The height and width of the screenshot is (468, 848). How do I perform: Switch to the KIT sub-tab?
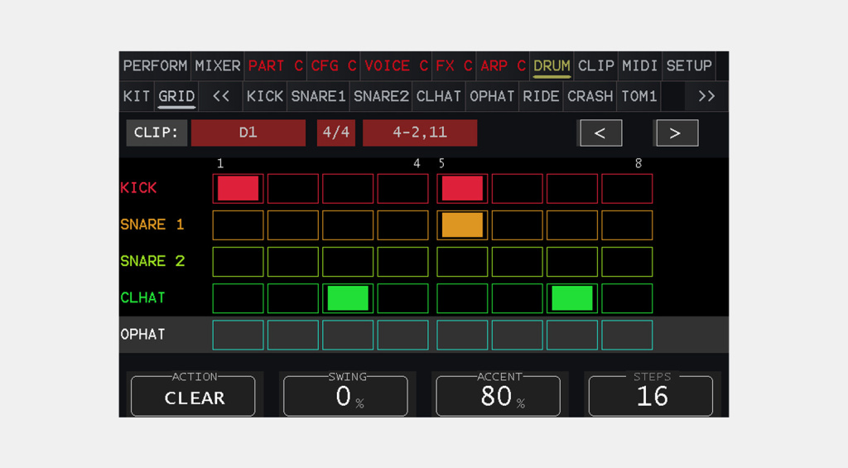tap(137, 96)
